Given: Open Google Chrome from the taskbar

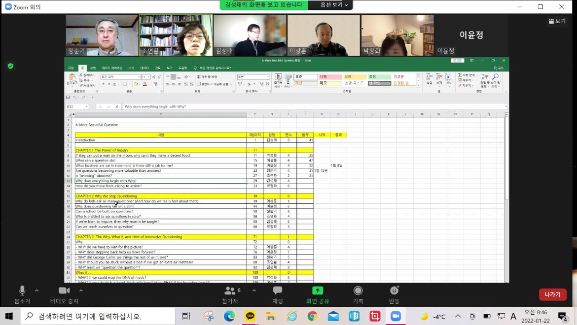Looking at the screenshot, I should click(312, 316).
